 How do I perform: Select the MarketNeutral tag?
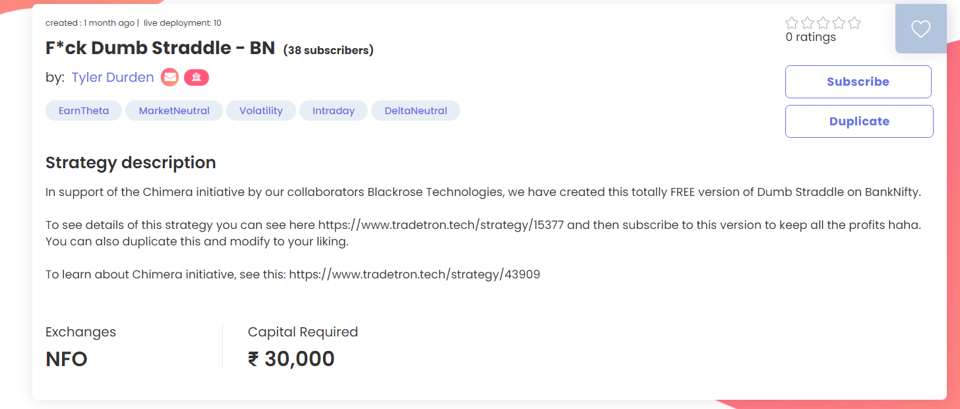point(174,111)
